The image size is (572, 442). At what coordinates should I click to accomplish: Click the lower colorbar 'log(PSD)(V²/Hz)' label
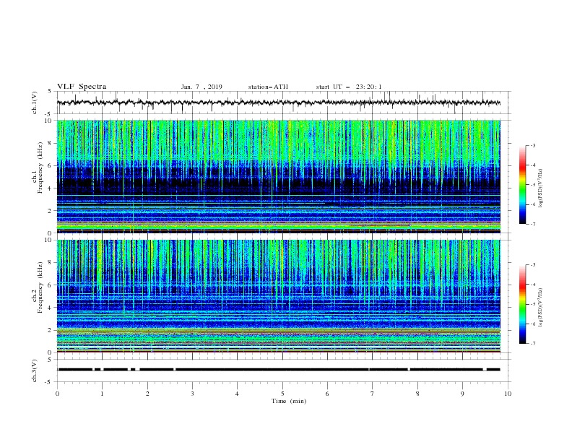click(541, 308)
